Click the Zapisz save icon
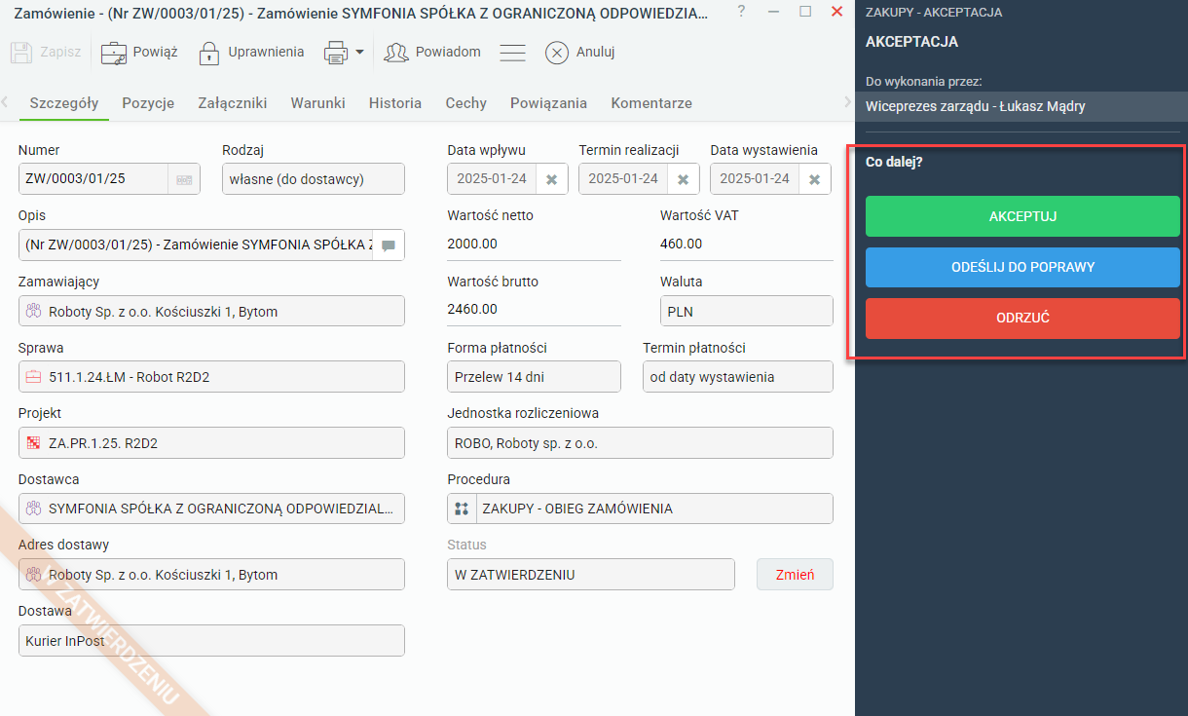The height and width of the screenshot is (716, 1188). 21,52
